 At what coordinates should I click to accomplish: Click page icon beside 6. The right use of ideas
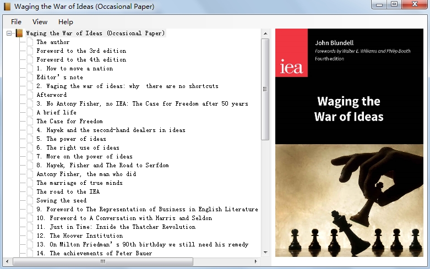(x=30, y=147)
